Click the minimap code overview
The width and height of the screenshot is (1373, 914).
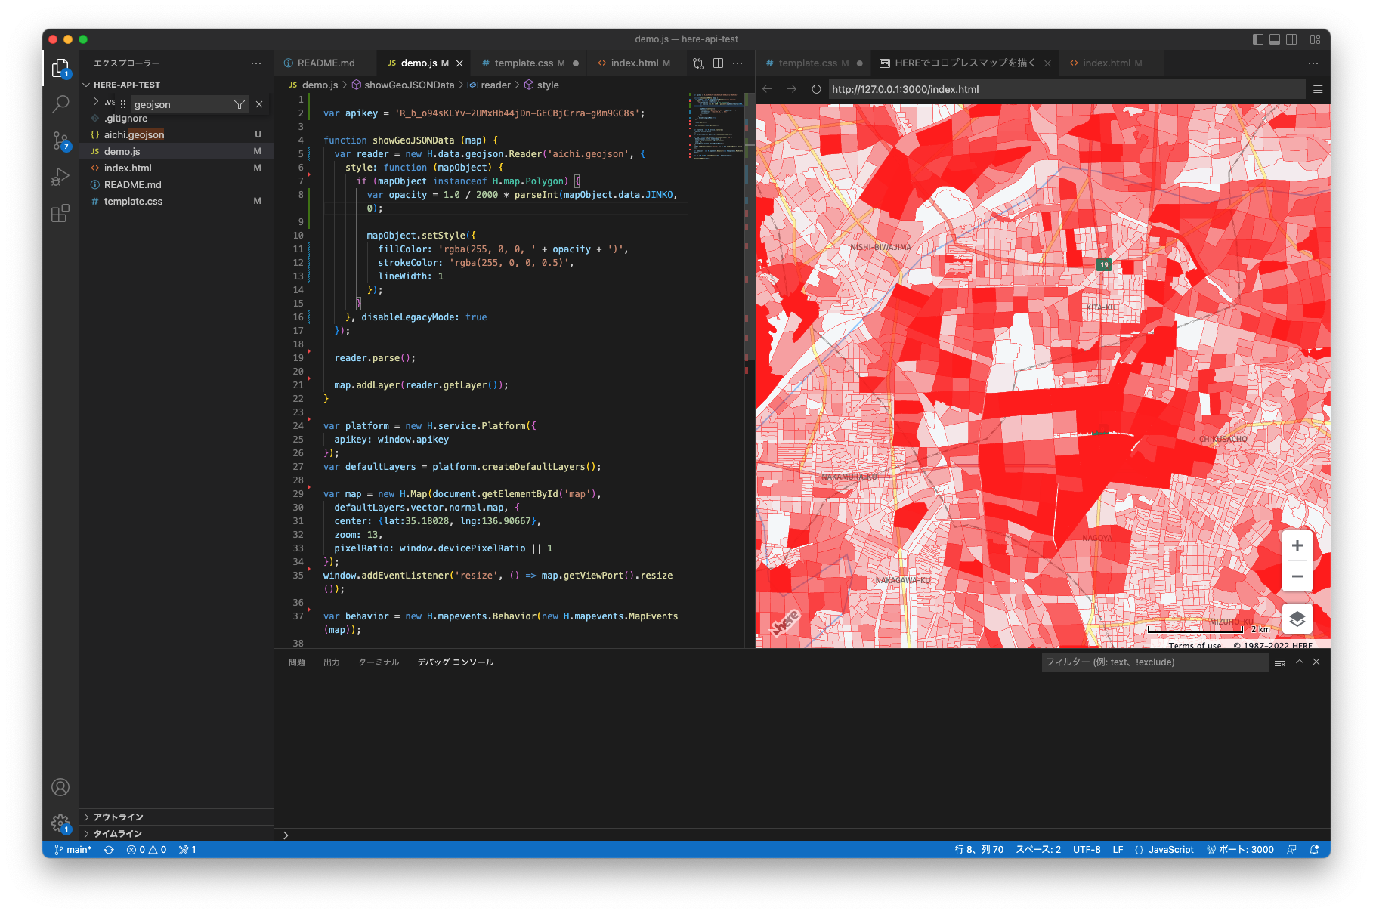pyautogui.click(x=715, y=125)
